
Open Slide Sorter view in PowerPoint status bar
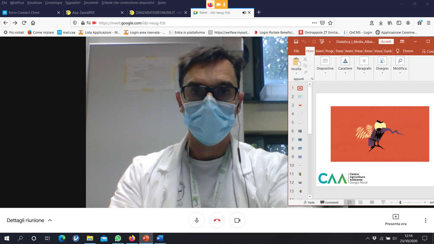coord(361,202)
